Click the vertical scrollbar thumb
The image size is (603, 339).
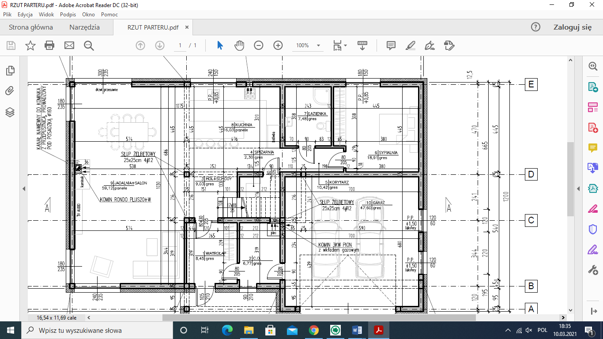570,179
